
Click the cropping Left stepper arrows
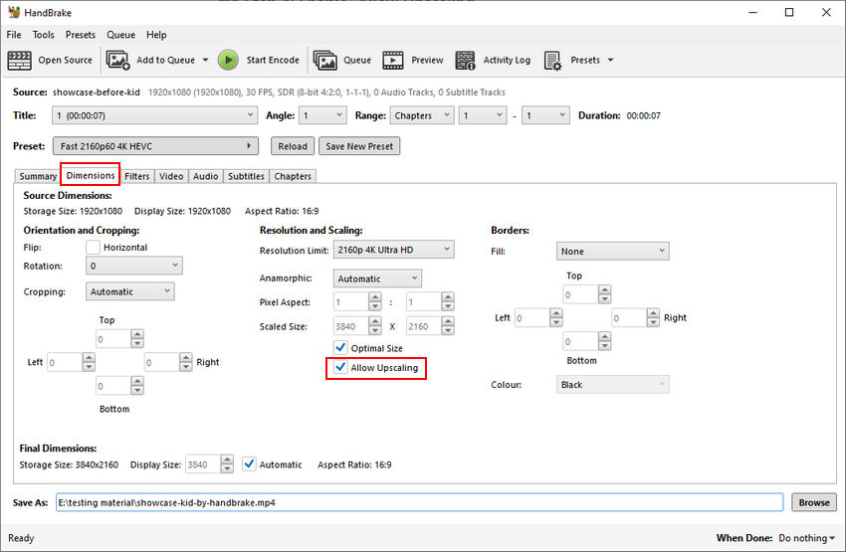click(89, 362)
